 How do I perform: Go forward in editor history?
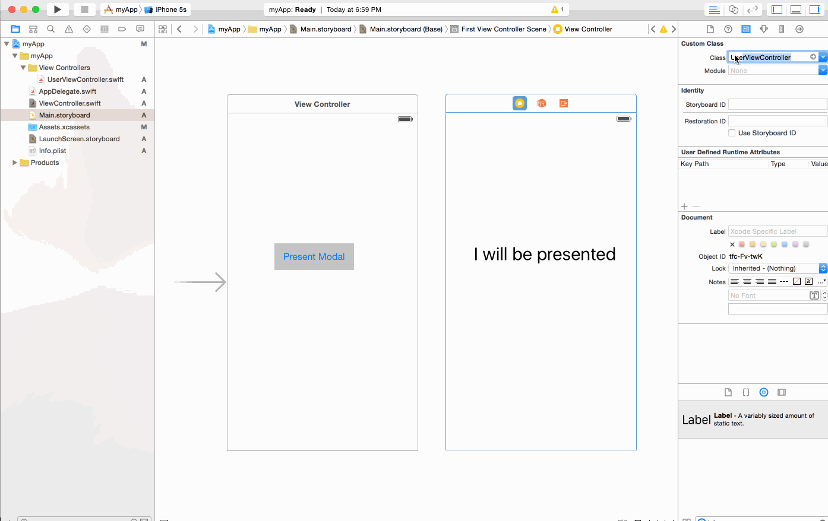click(x=195, y=29)
